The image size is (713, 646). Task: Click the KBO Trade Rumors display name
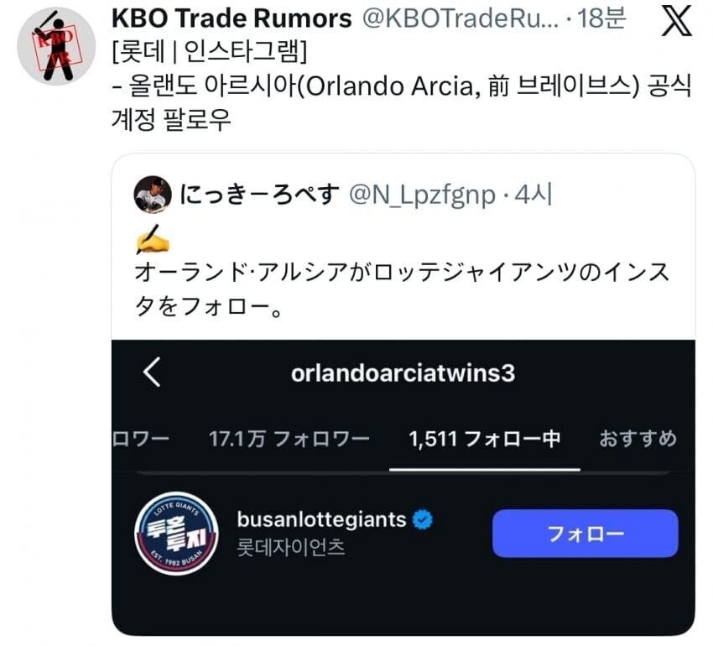[x=232, y=18]
